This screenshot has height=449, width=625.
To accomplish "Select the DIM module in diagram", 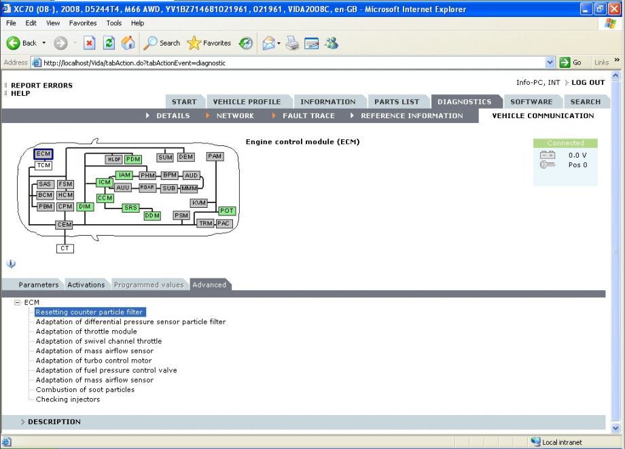I will click(85, 206).
